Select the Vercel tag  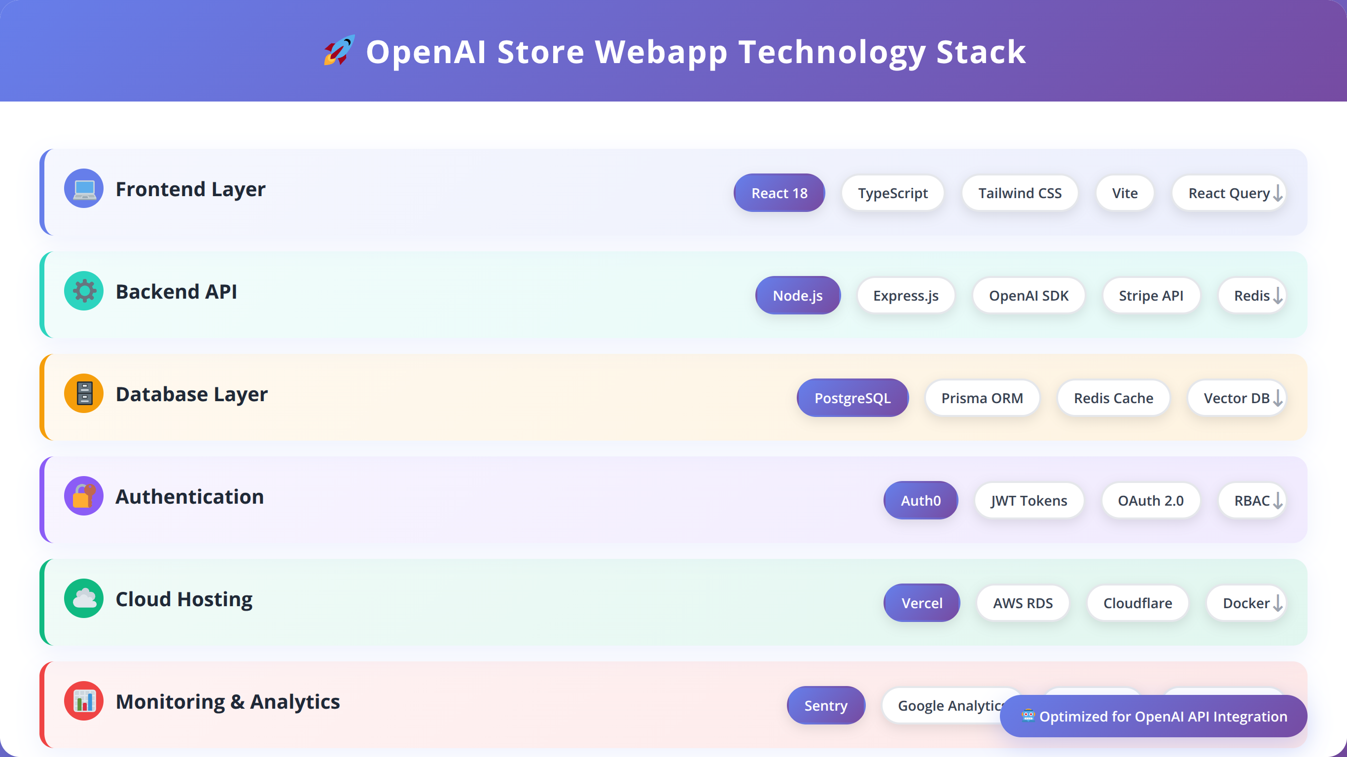[x=922, y=603]
